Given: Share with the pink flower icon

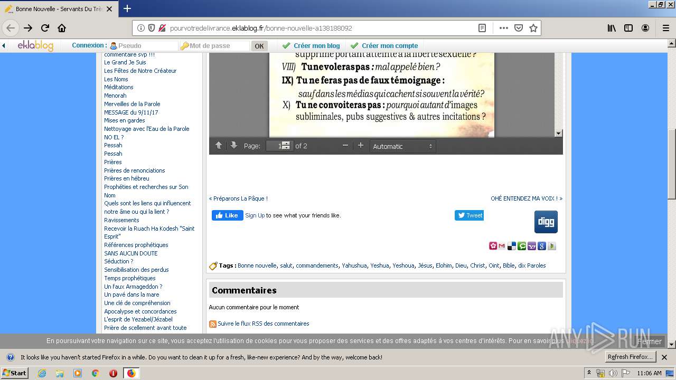Looking at the screenshot, I should click(493, 246).
